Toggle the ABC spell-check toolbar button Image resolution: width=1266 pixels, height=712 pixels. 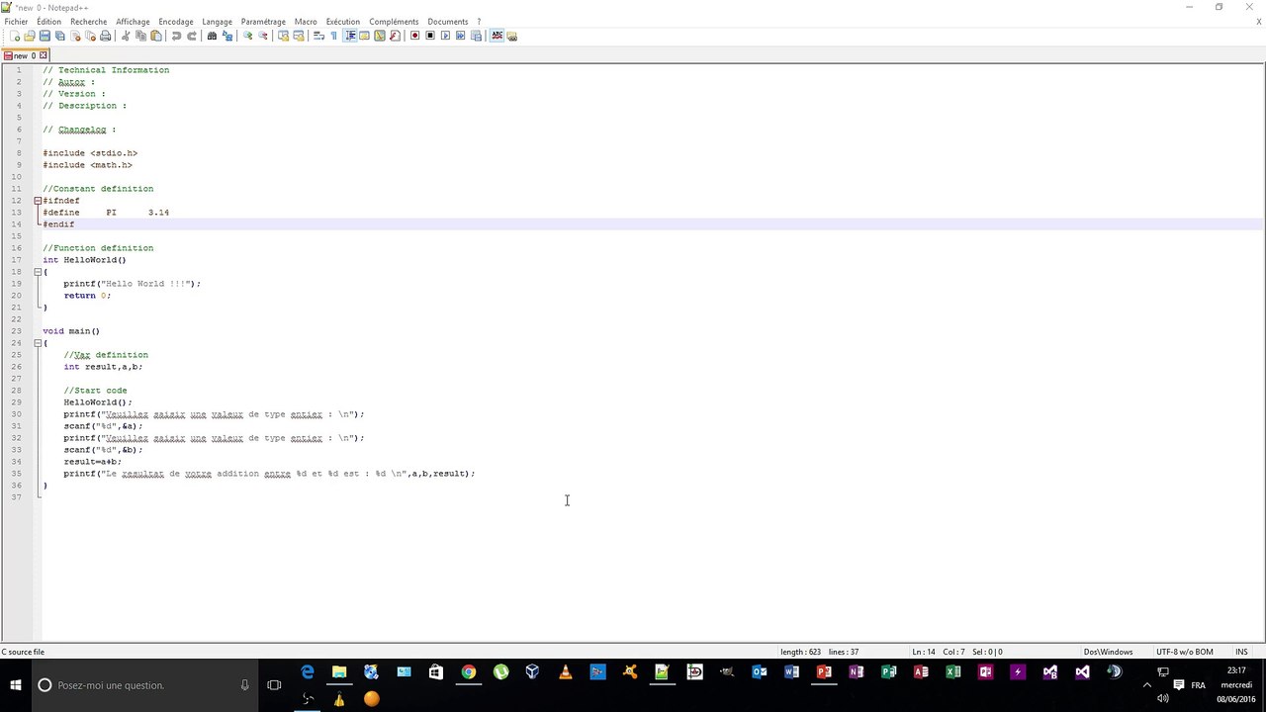coord(497,36)
